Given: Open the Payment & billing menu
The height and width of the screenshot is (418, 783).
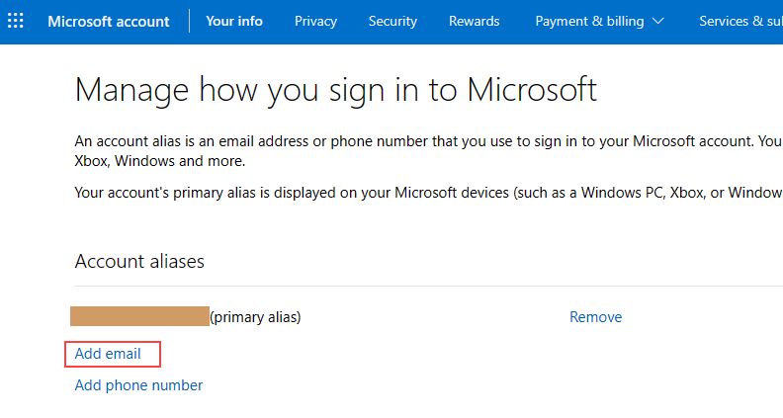Looking at the screenshot, I should click(589, 21).
